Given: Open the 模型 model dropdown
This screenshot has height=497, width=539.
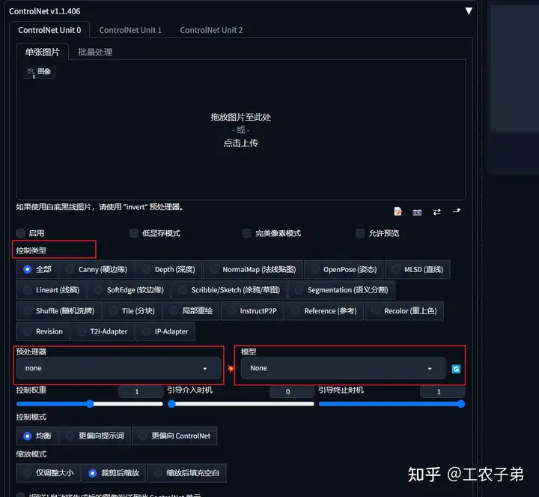Looking at the screenshot, I should pos(344,368).
